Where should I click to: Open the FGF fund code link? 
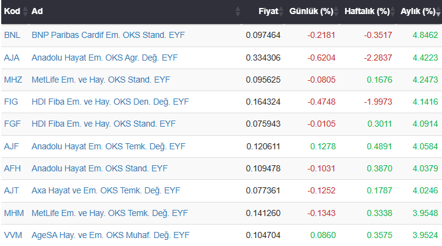pyautogui.click(x=12, y=124)
